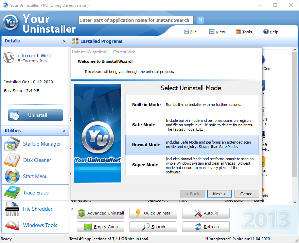Select Safe Mode uninstall option
Viewport: 299px width, 243px height.
coord(192,125)
